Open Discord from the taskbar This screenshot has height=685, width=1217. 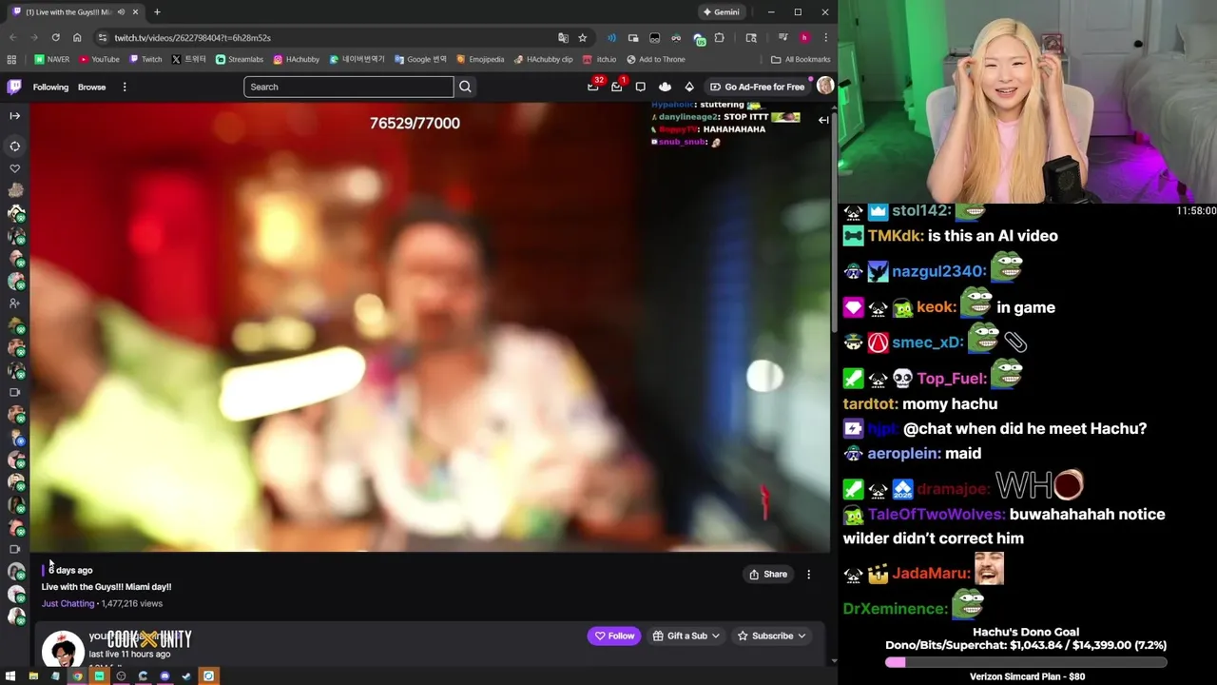pyautogui.click(x=164, y=676)
